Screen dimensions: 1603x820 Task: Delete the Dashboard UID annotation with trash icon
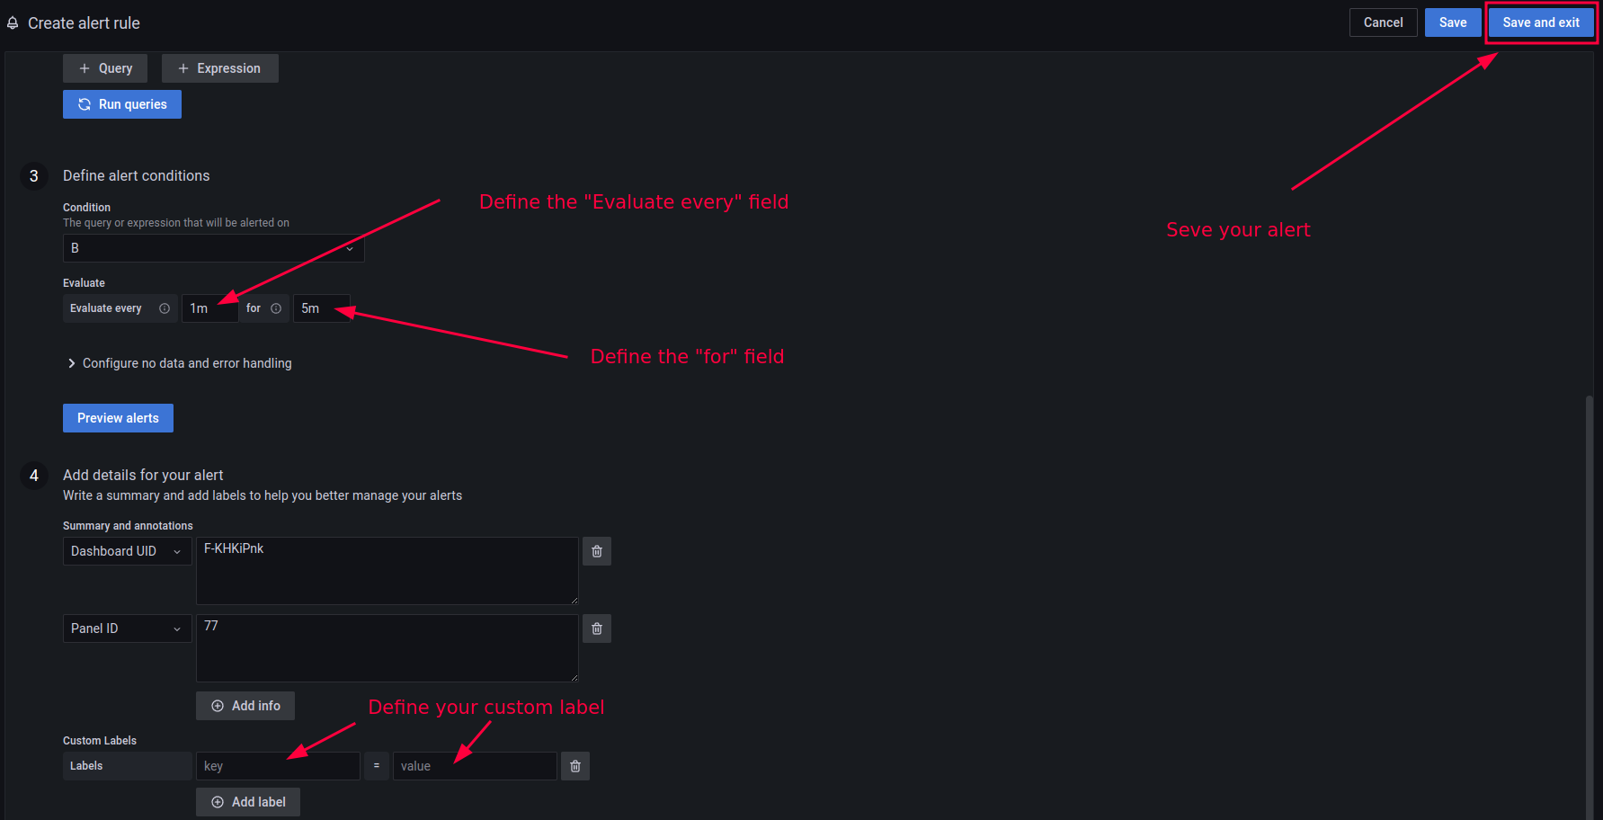click(597, 551)
